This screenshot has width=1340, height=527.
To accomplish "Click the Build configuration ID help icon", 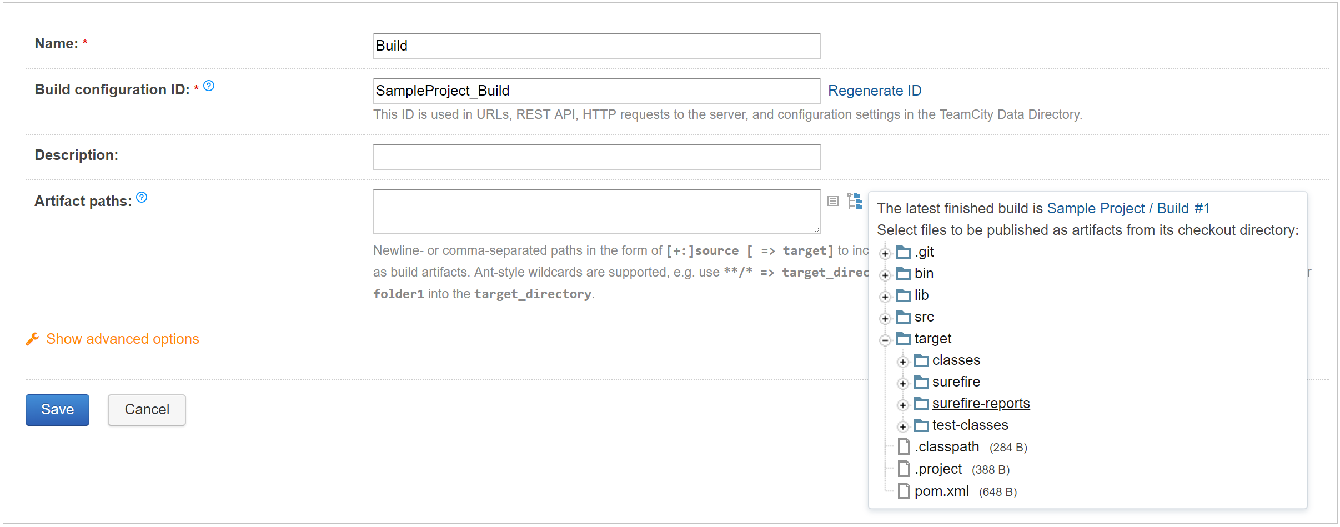I will tap(209, 86).
